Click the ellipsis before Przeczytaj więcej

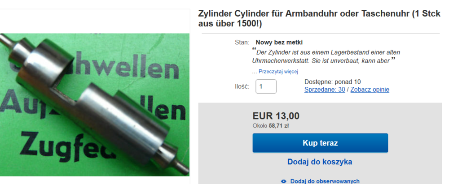pyautogui.click(x=254, y=72)
